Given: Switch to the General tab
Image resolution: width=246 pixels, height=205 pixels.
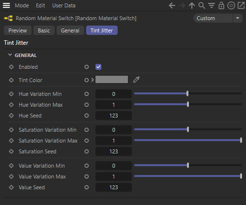Looking at the screenshot, I should pyautogui.click(x=70, y=30).
